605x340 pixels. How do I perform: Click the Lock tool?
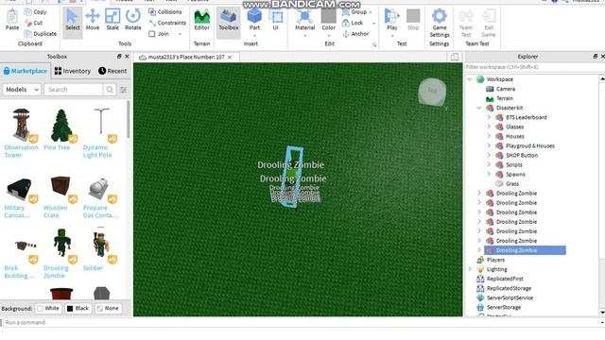[353, 23]
